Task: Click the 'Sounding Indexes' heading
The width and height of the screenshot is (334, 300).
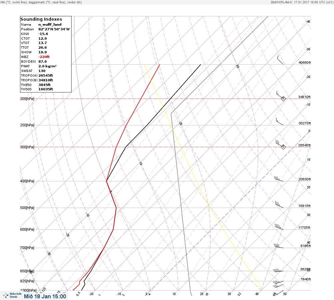Action: [41, 19]
